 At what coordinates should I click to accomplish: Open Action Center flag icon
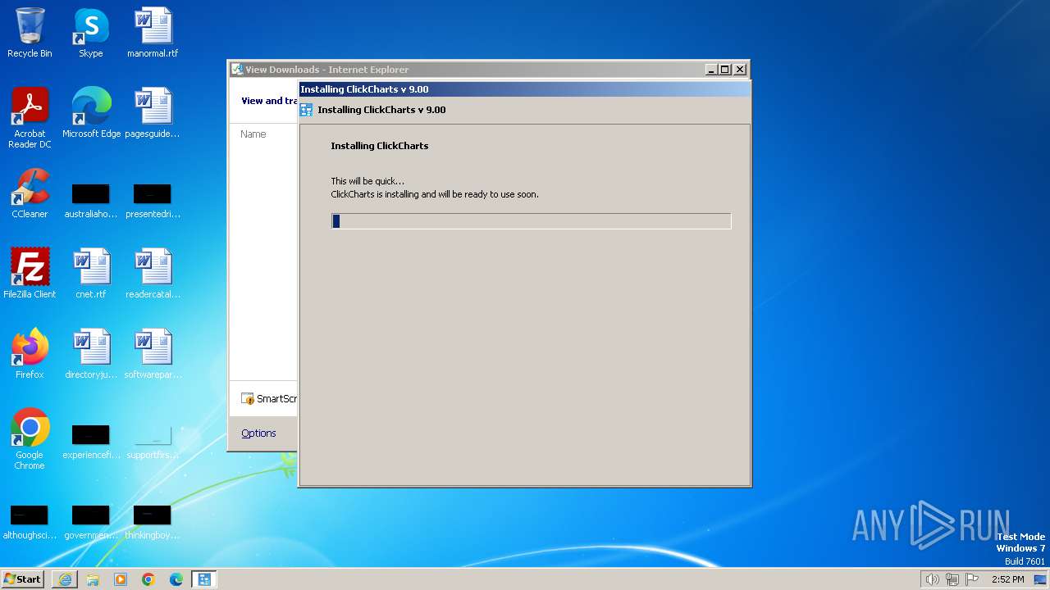[972, 579]
